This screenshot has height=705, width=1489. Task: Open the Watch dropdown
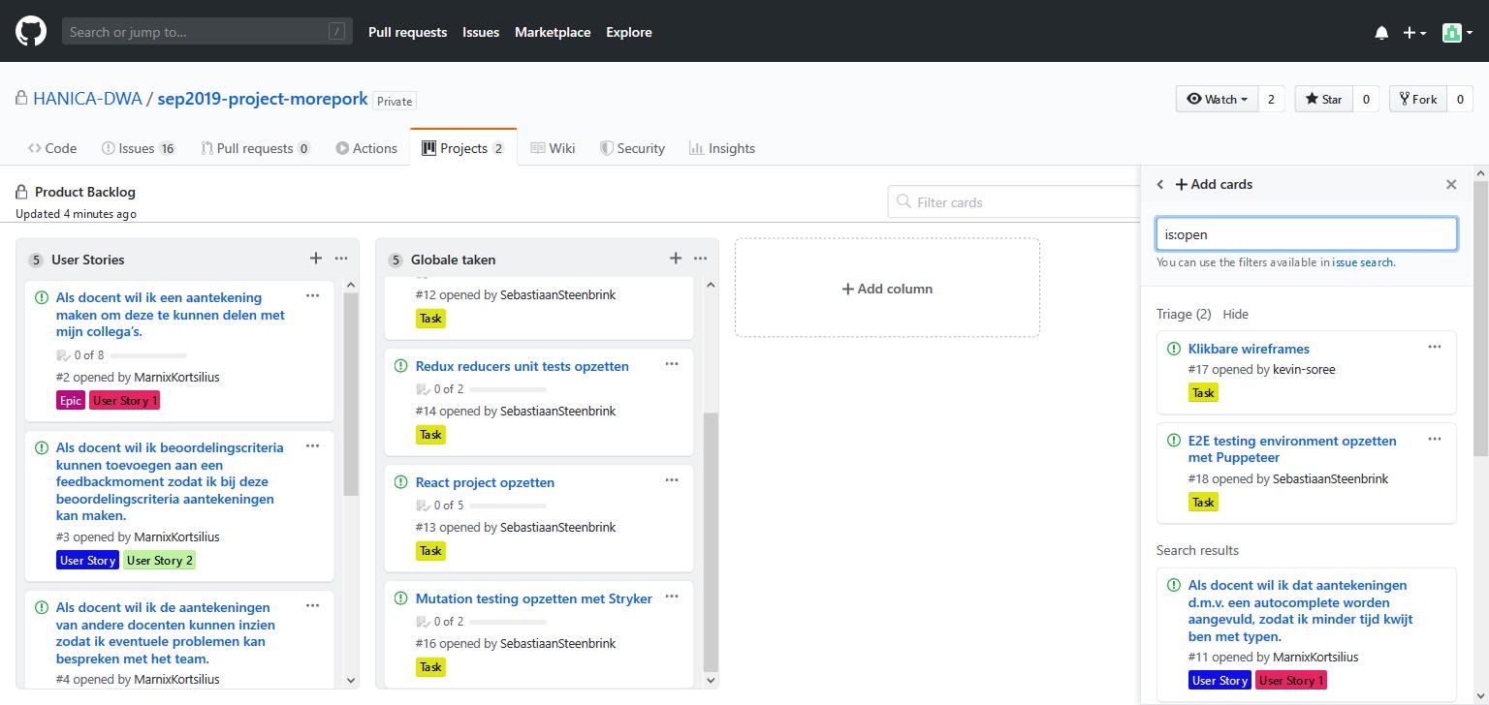(1216, 98)
